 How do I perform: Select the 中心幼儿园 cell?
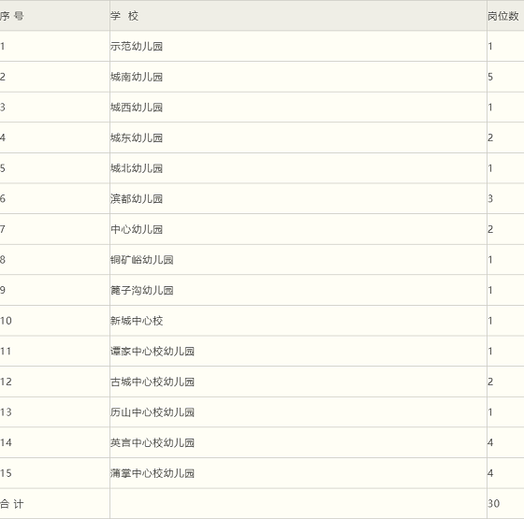[x=298, y=229]
